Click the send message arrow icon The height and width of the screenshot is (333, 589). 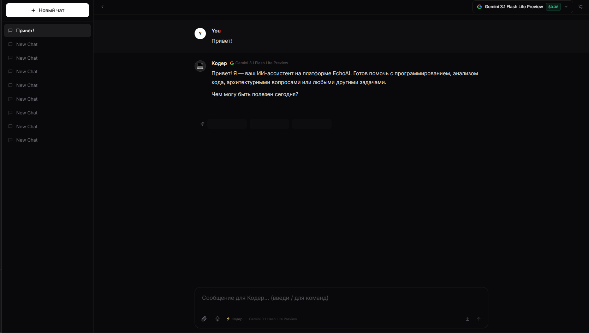point(479,319)
